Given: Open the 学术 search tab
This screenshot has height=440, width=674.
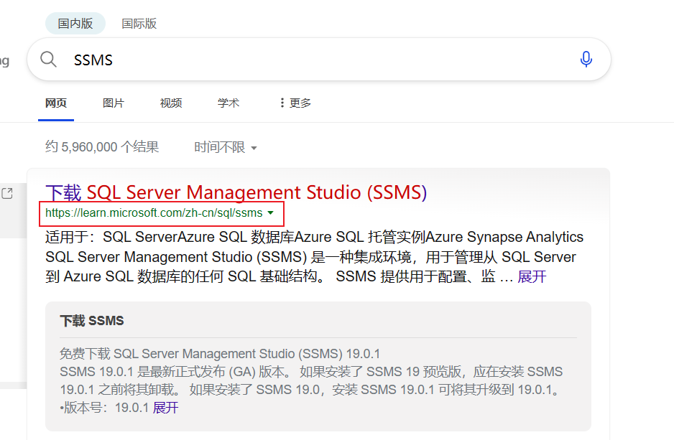Looking at the screenshot, I should (228, 103).
